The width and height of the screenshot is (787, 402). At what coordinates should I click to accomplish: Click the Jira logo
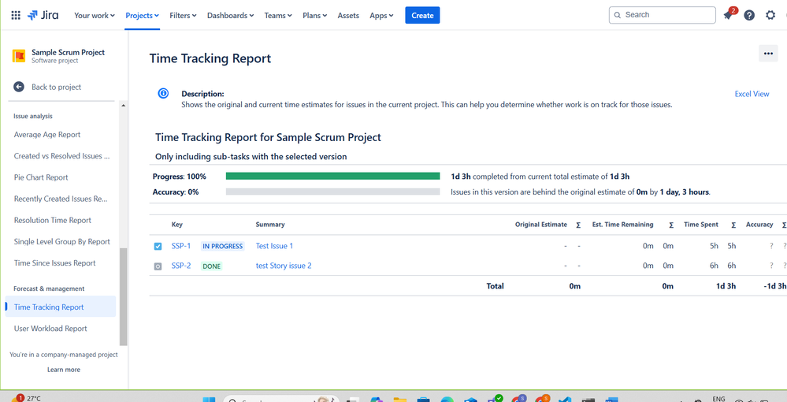[x=43, y=15]
